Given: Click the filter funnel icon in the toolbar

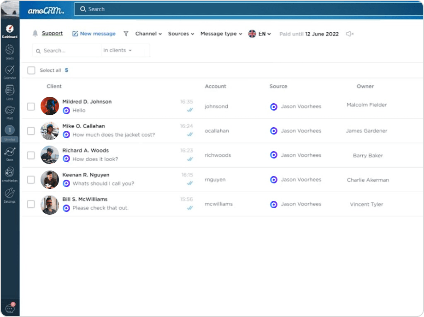Looking at the screenshot, I should (x=126, y=33).
